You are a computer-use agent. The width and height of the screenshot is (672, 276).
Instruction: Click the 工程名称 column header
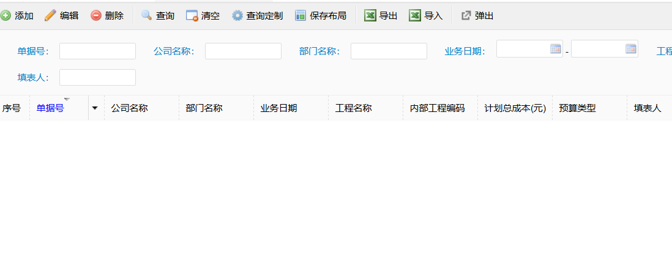click(x=353, y=108)
